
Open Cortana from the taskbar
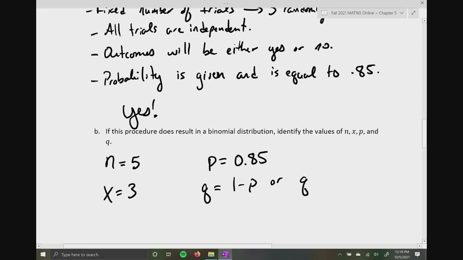[155, 254]
